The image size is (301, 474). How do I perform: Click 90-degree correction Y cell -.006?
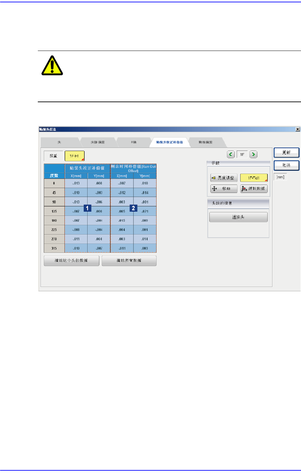click(x=99, y=202)
